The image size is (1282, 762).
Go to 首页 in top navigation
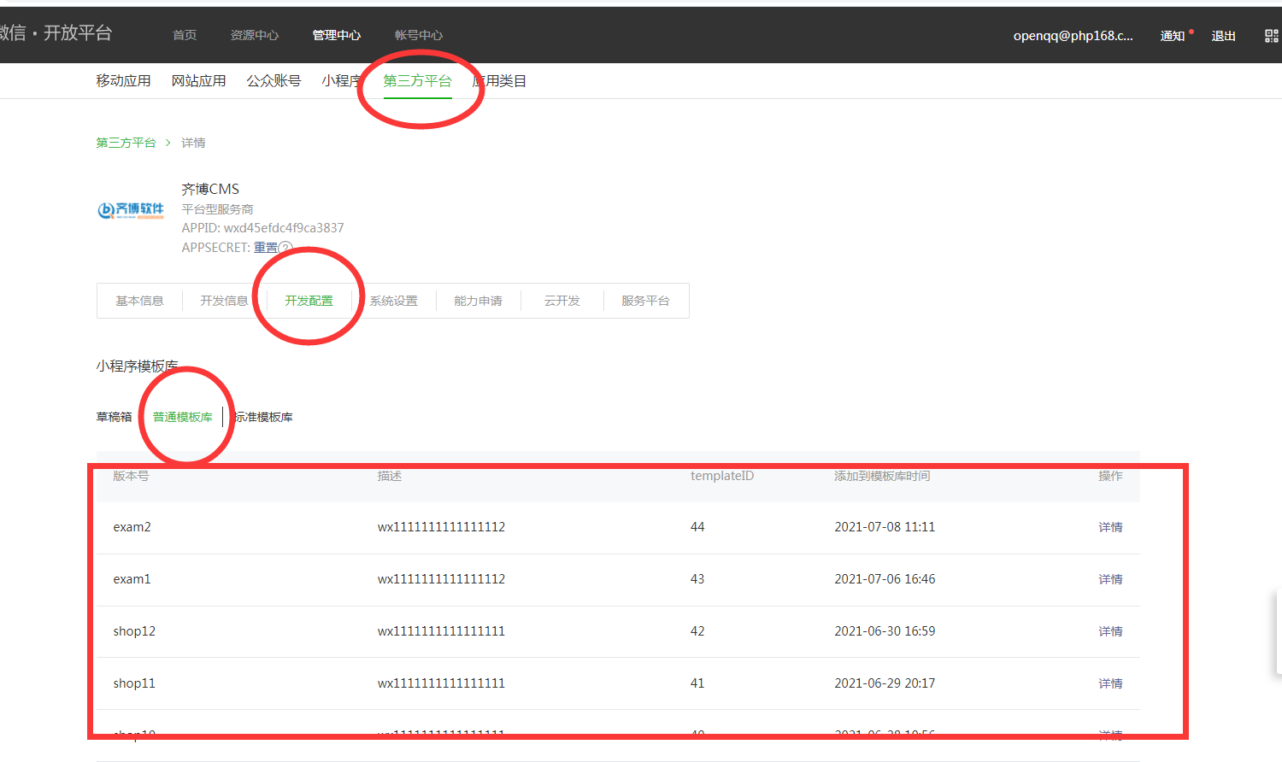point(185,35)
